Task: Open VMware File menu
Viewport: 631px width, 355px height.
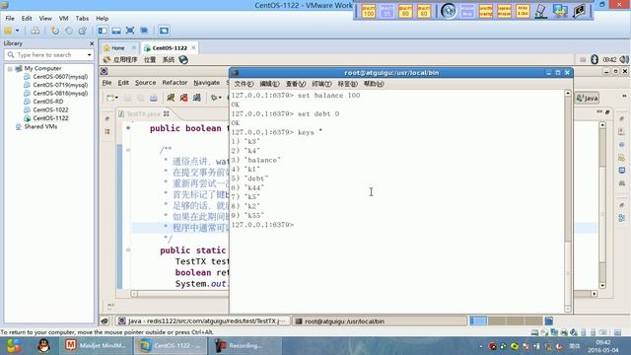Action: point(10,18)
